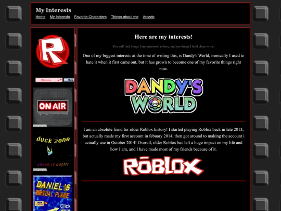
Task: Open the Things about me link
Action: pyautogui.click(x=124, y=17)
